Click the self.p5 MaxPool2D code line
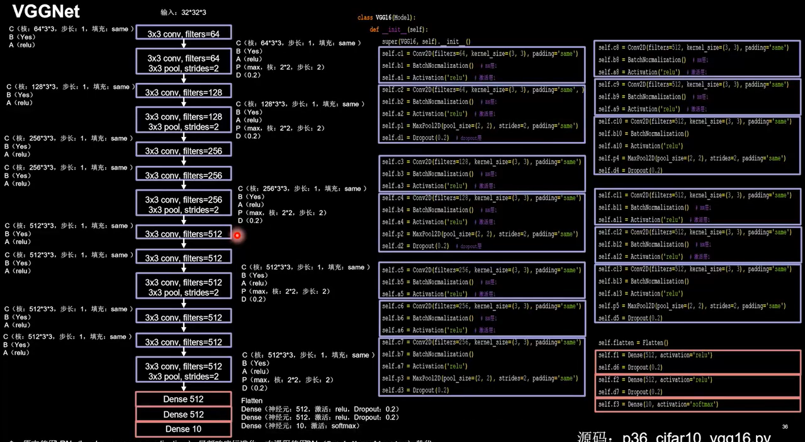This screenshot has height=442, width=805. pyautogui.click(x=692, y=306)
